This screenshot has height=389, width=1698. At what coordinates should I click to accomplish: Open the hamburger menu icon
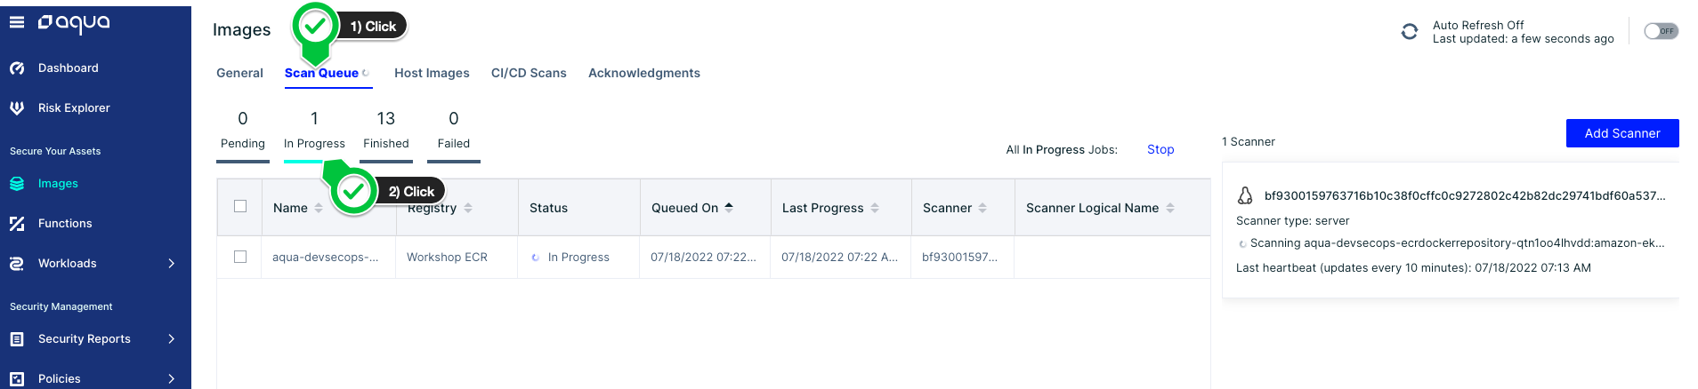(x=17, y=22)
